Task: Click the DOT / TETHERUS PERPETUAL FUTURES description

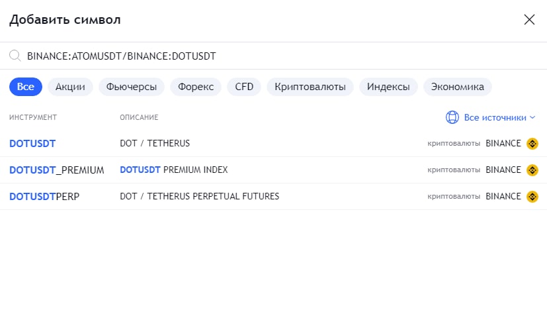Action: click(x=200, y=197)
